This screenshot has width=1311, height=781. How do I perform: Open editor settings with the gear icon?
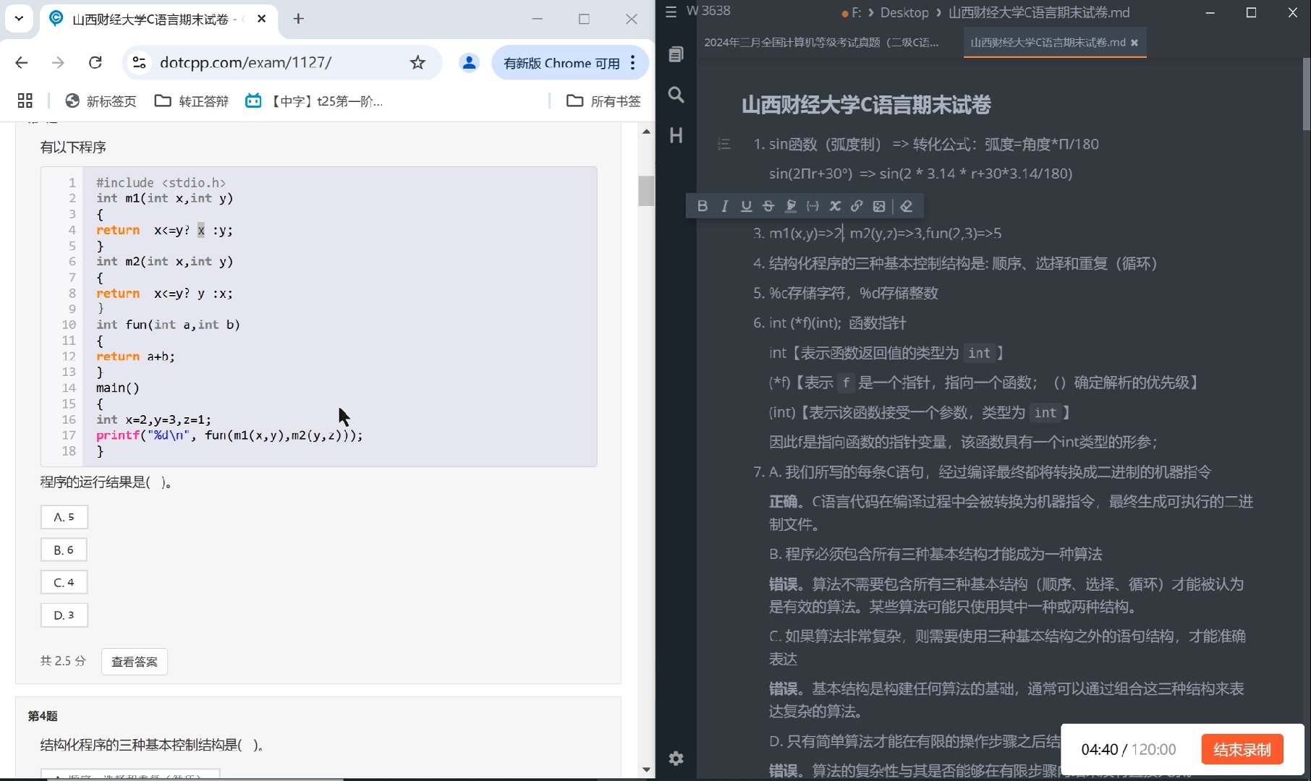[x=675, y=758]
